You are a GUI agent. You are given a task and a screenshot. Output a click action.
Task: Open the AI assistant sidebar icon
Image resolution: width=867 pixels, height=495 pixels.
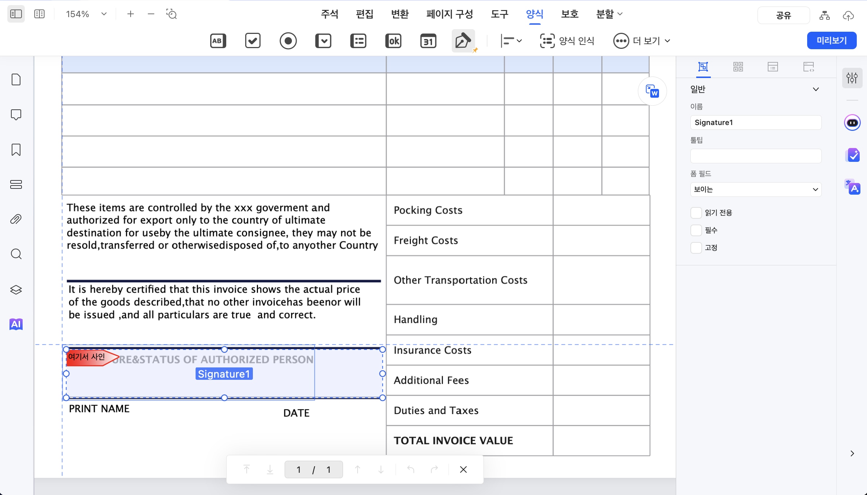coord(16,324)
